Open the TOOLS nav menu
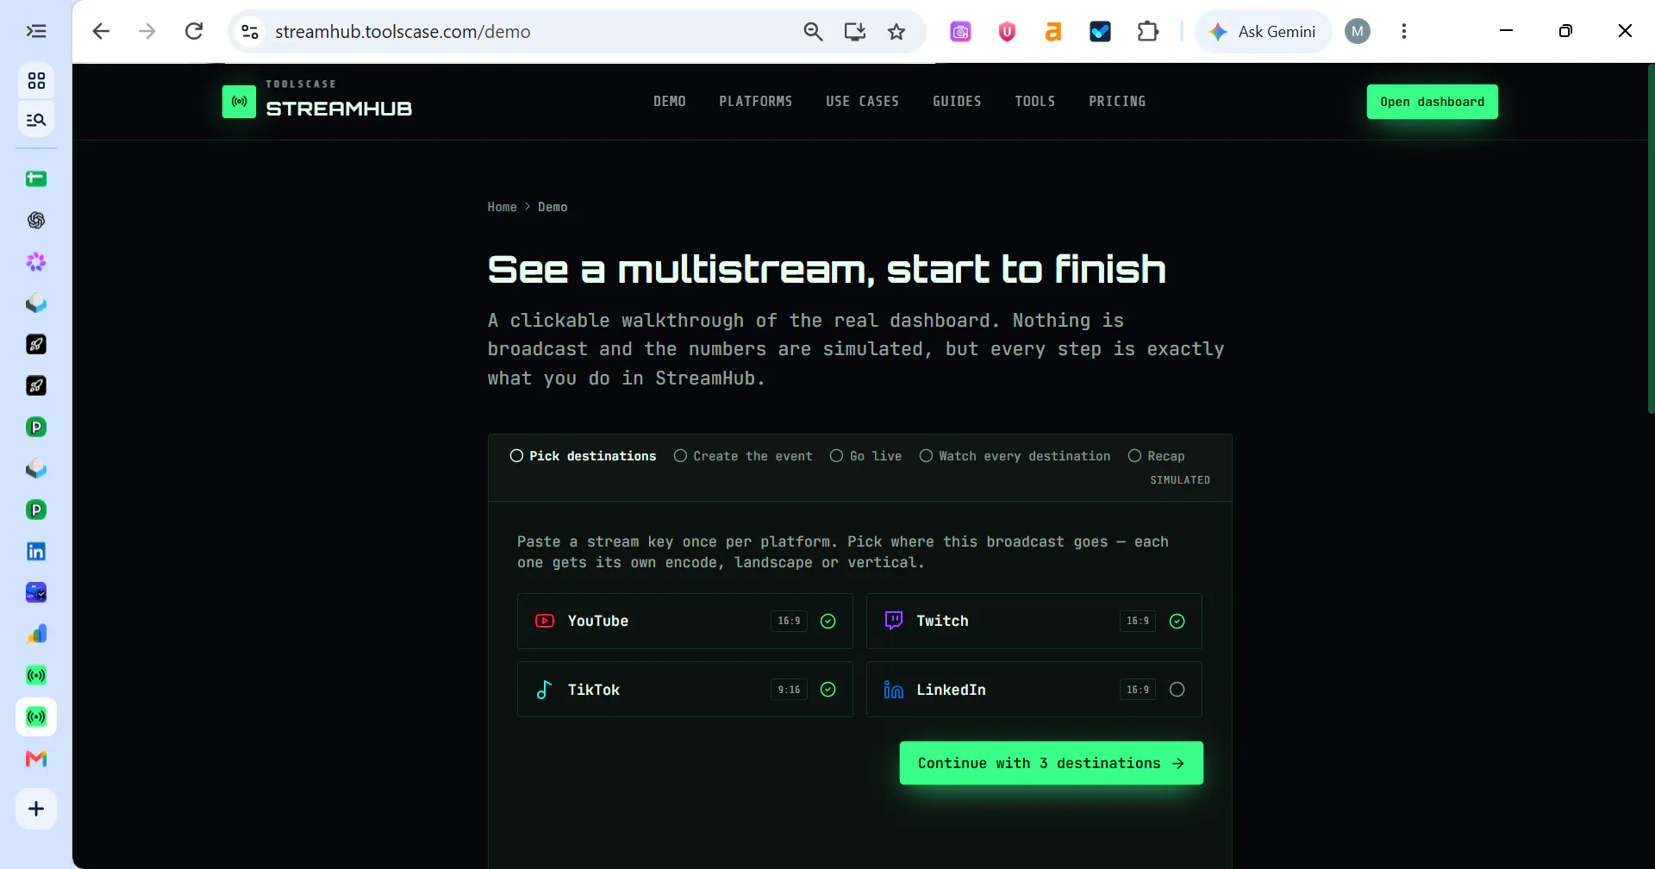Image resolution: width=1655 pixels, height=869 pixels. (1035, 102)
